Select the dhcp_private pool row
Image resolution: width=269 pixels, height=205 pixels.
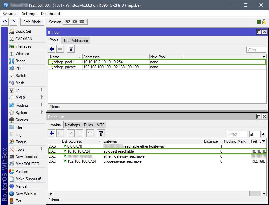(x=157, y=67)
